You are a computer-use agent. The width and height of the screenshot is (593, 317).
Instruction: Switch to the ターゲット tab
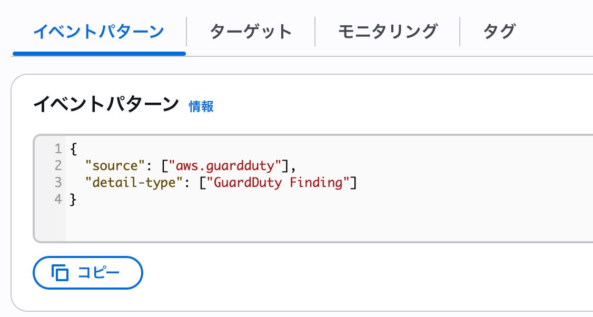click(251, 32)
